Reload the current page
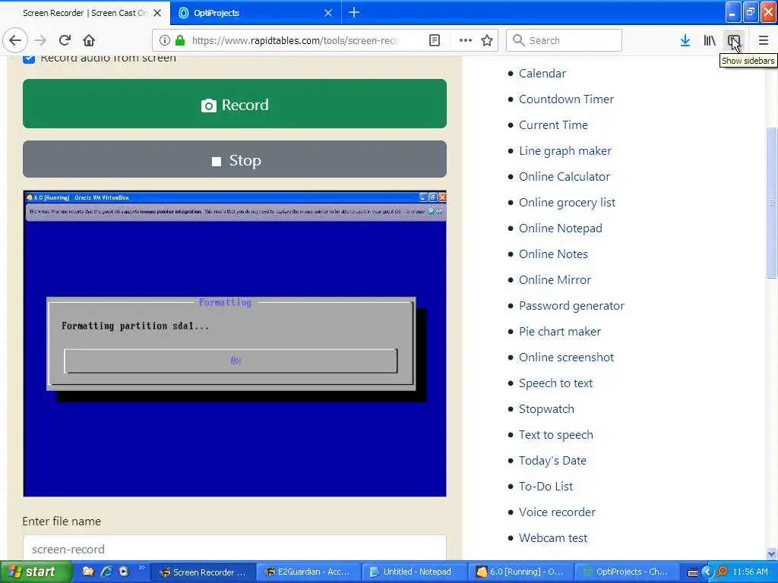 point(65,40)
